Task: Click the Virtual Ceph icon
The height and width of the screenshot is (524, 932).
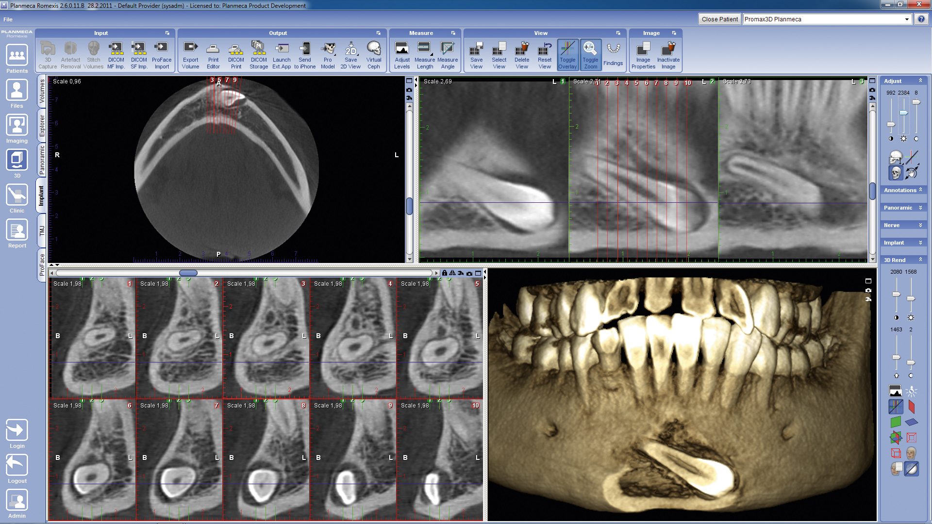Action: pos(373,54)
